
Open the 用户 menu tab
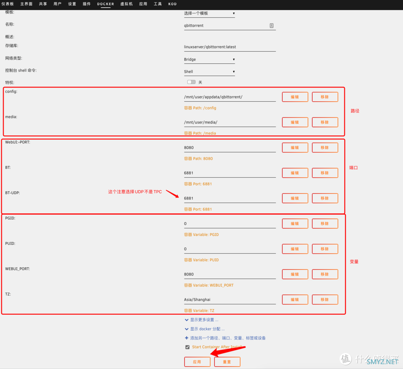tap(57, 4)
